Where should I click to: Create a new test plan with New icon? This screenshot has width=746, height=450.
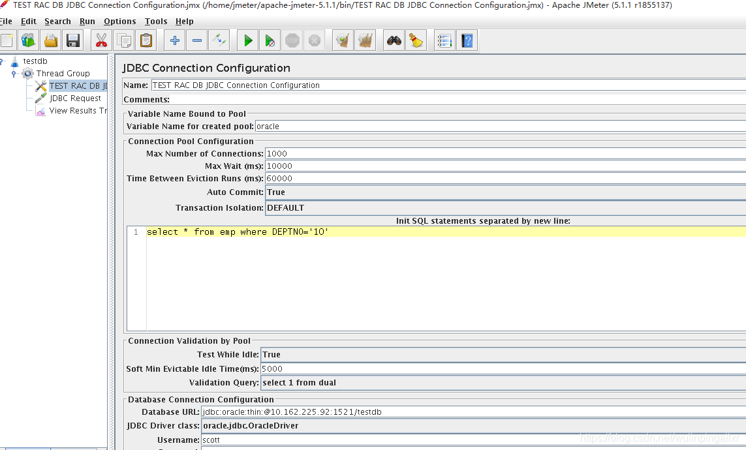coord(6,40)
